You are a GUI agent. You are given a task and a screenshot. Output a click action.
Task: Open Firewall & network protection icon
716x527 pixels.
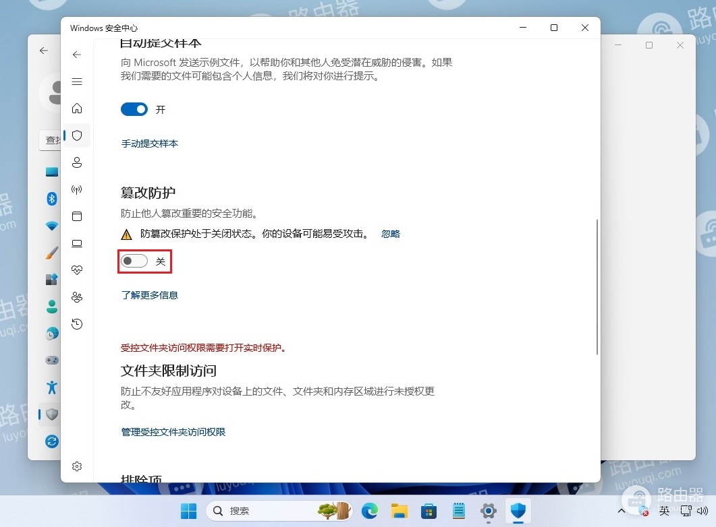[x=77, y=189]
